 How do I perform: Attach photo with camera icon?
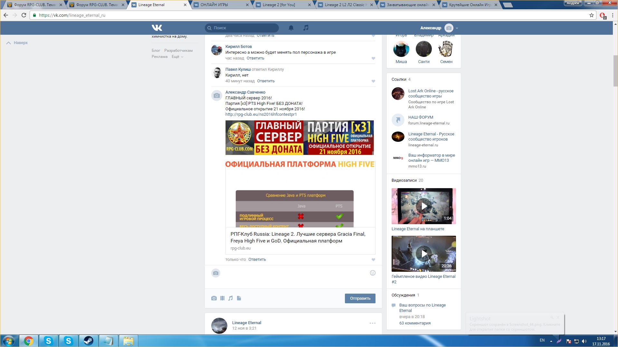214,298
